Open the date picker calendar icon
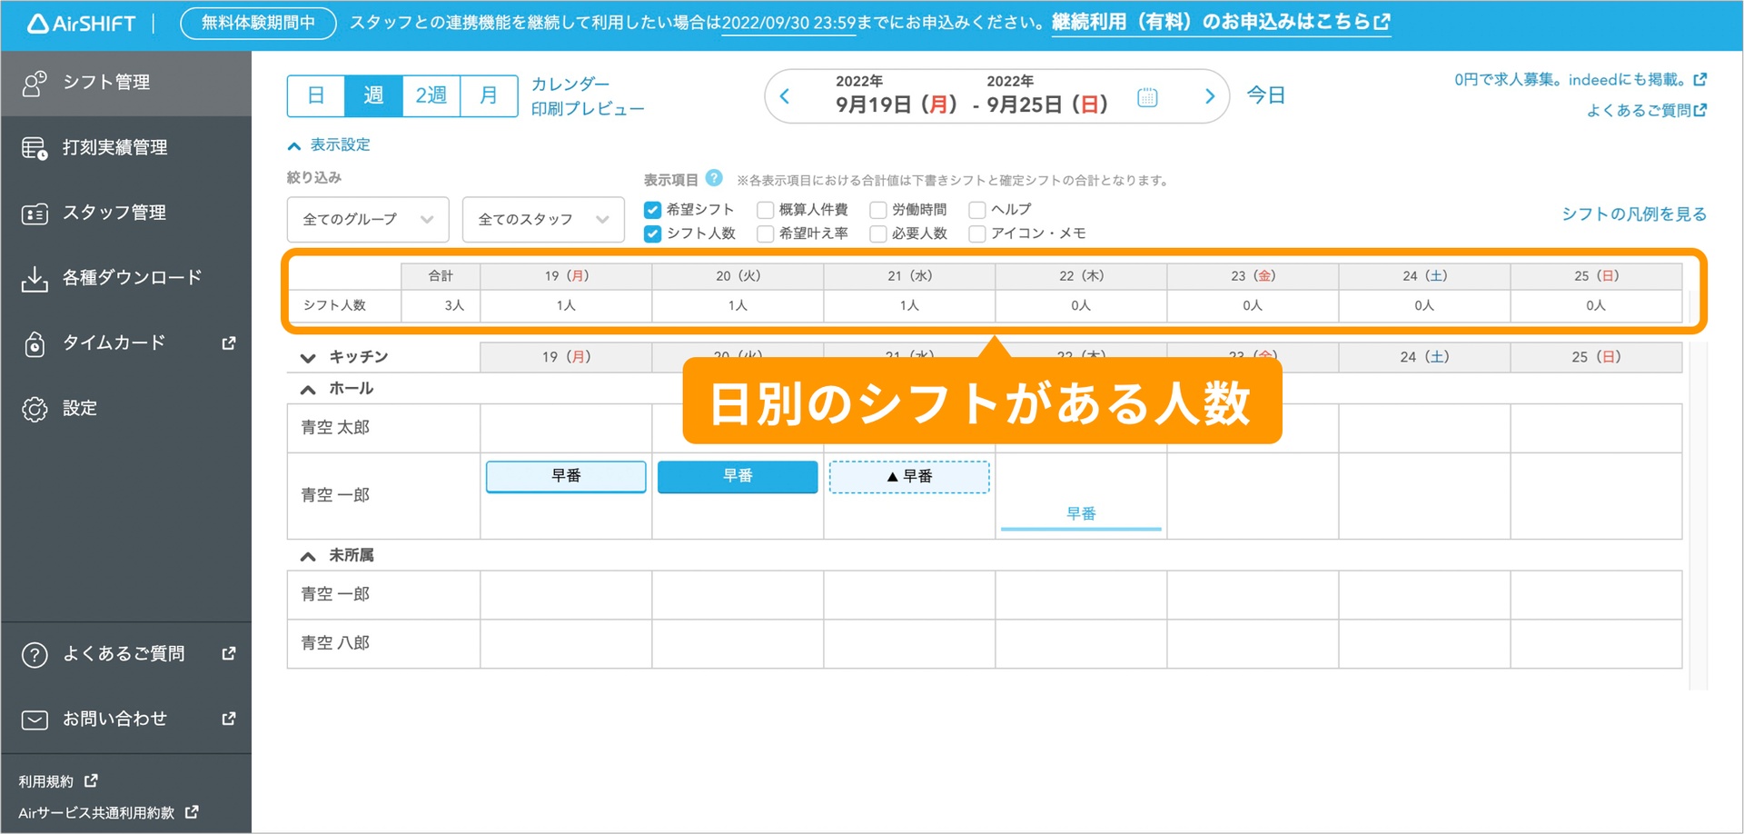 [x=1147, y=95]
